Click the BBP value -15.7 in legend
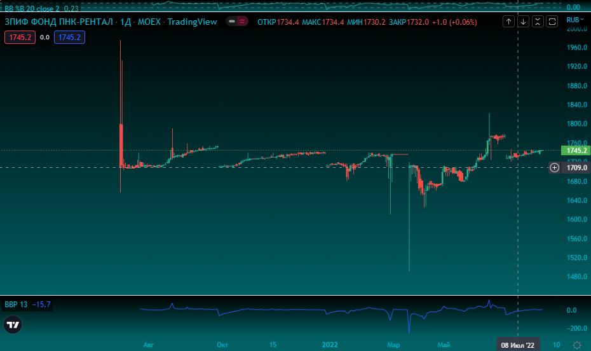591x351 pixels. point(41,304)
